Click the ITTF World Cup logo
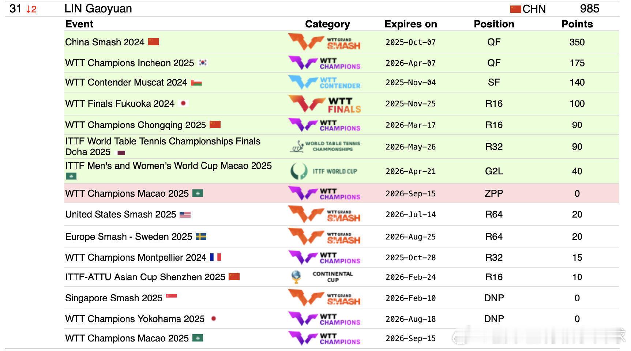 (x=324, y=171)
